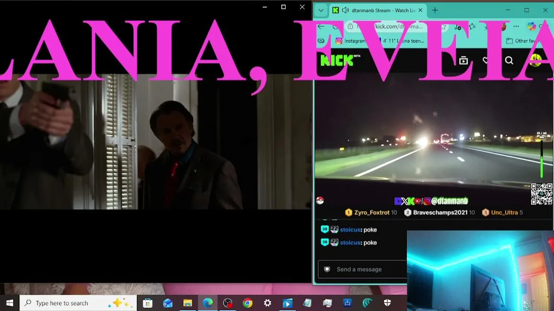Open the Movies & TV taskbar app
Image resolution: width=554 pixels, height=311 pixels.
tap(287, 303)
